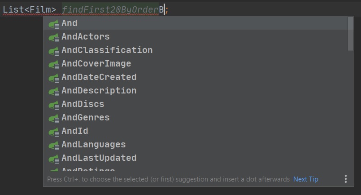Image resolution: width=361 pixels, height=195 pixels.
Task: Click the icon next to AndGenres
Action: pyautogui.click(x=54, y=118)
